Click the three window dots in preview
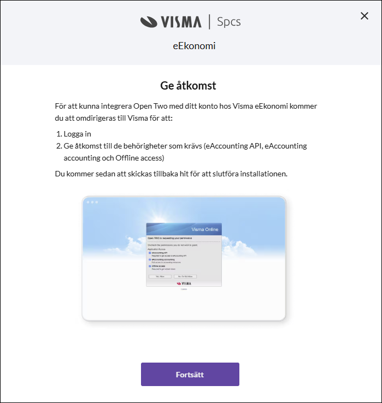 pyautogui.click(x=92, y=202)
